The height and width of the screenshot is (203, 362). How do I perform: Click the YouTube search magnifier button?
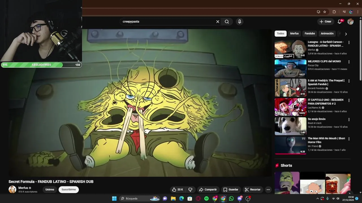pos(227,22)
